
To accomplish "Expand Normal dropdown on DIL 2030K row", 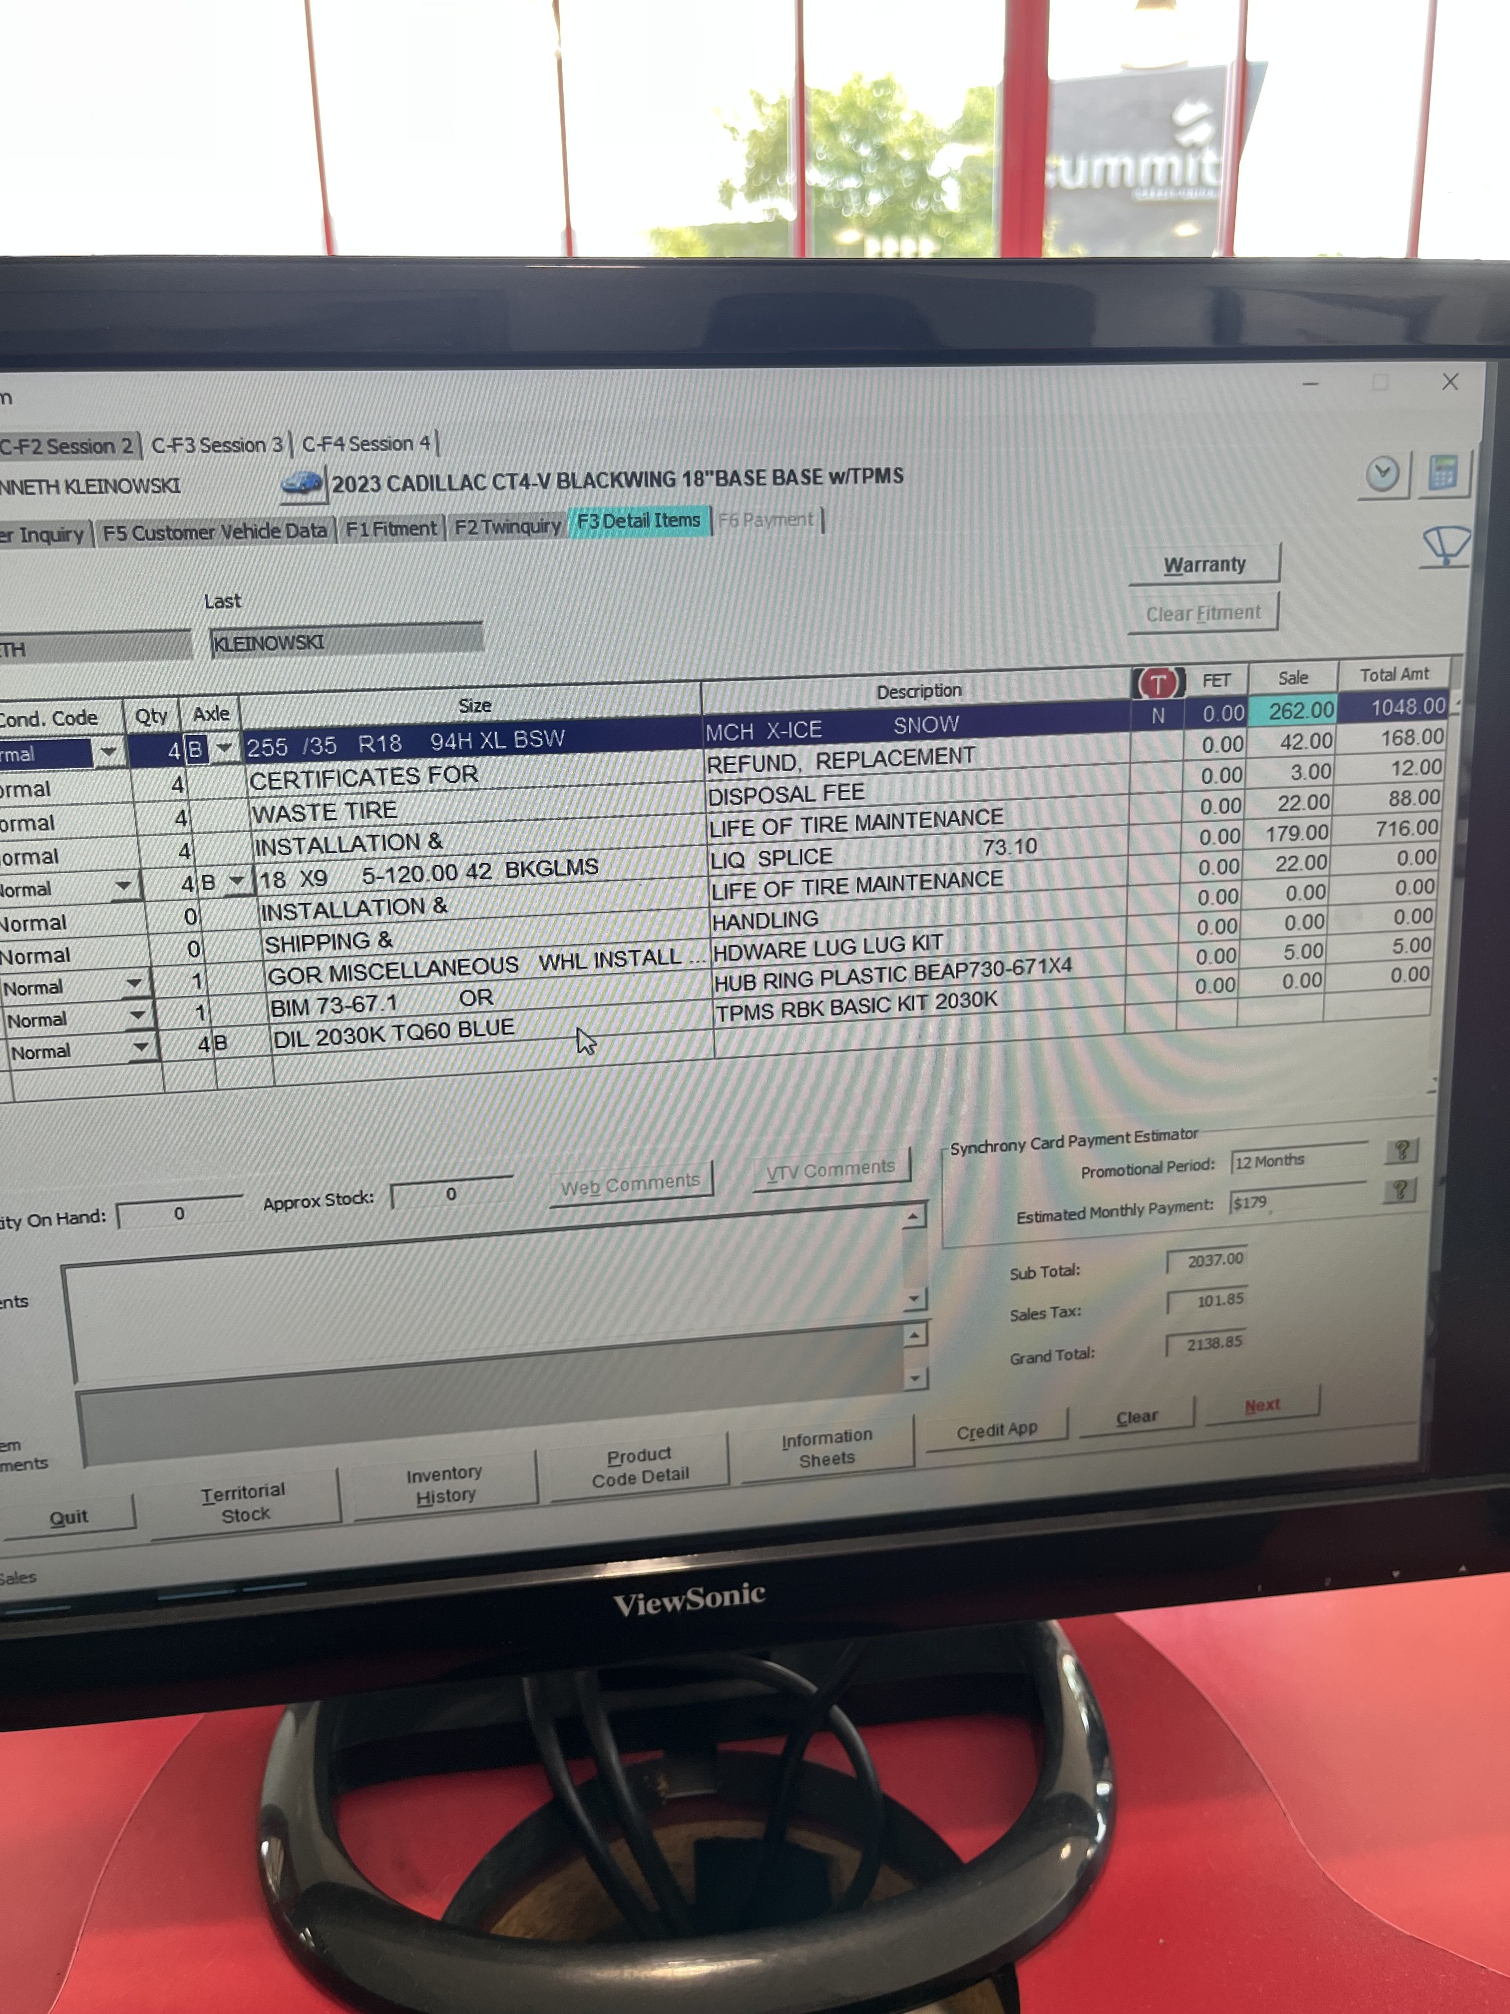I will point(141,1048).
